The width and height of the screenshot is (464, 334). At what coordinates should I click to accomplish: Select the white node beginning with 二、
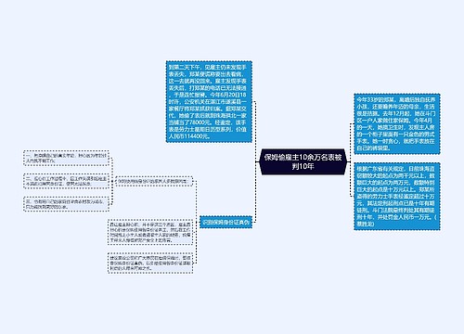(66, 181)
